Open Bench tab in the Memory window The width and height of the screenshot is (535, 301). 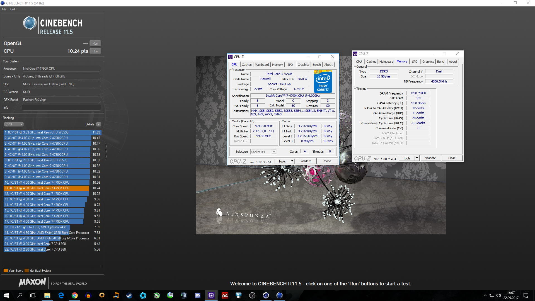[441, 62]
